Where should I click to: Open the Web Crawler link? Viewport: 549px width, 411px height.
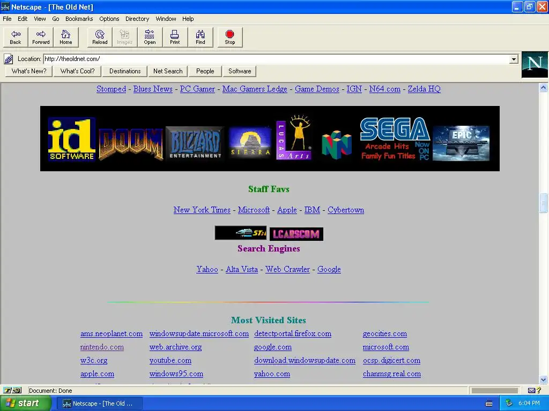click(x=287, y=270)
